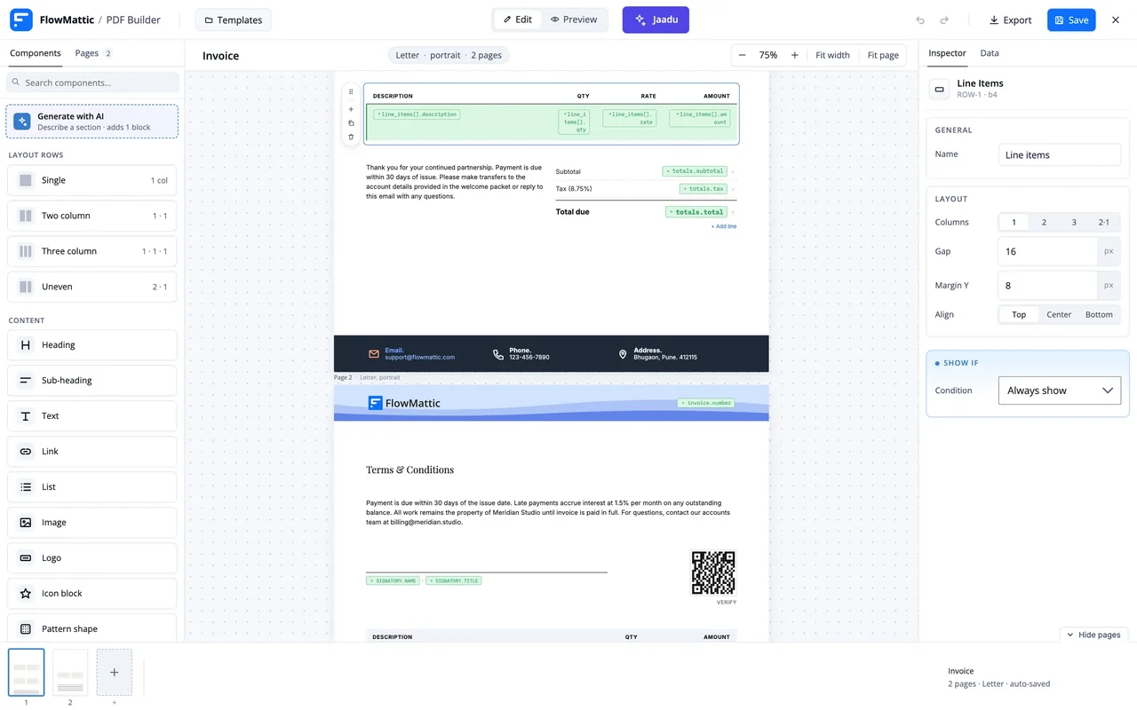Screen dimensions: 1137x710
Task: Insert a List component
Action: (91, 487)
